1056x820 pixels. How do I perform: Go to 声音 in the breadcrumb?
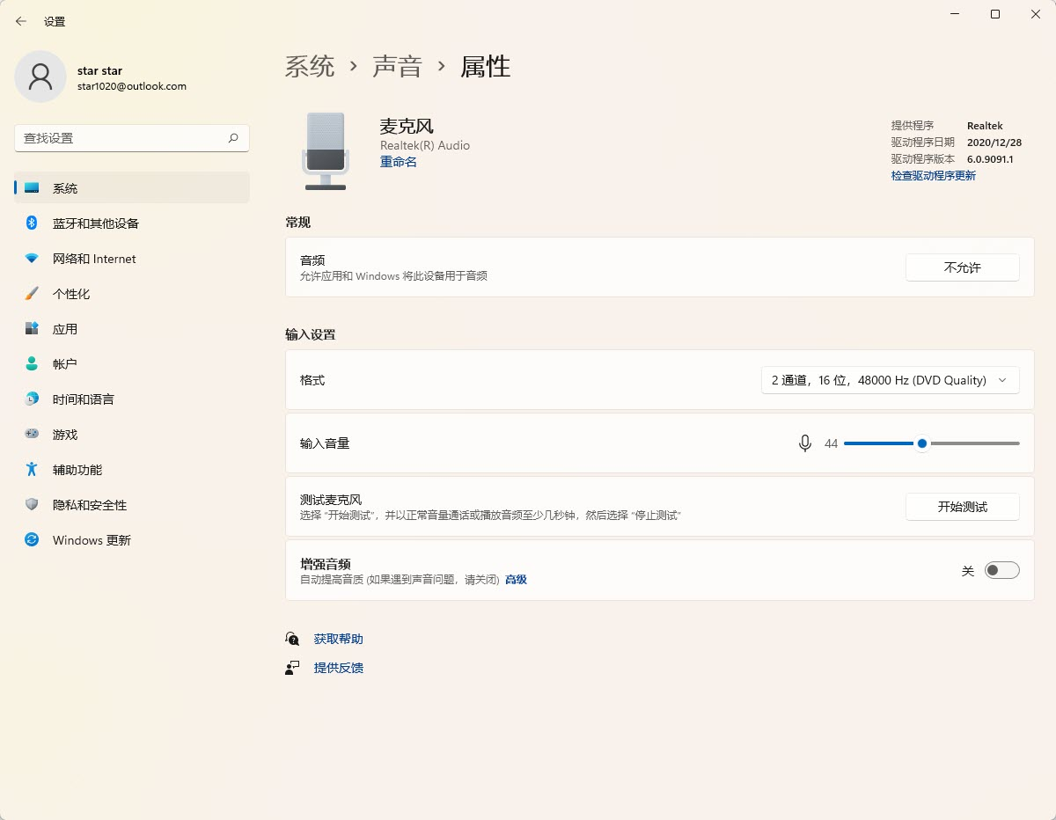(398, 67)
